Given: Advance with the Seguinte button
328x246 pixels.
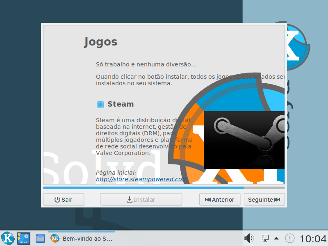Looking at the screenshot, I should click(x=264, y=200).
